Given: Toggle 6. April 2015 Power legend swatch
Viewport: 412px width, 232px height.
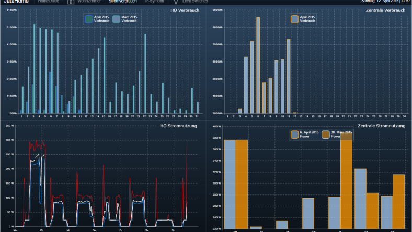Looking at the screenshot, I should (295, 135).
